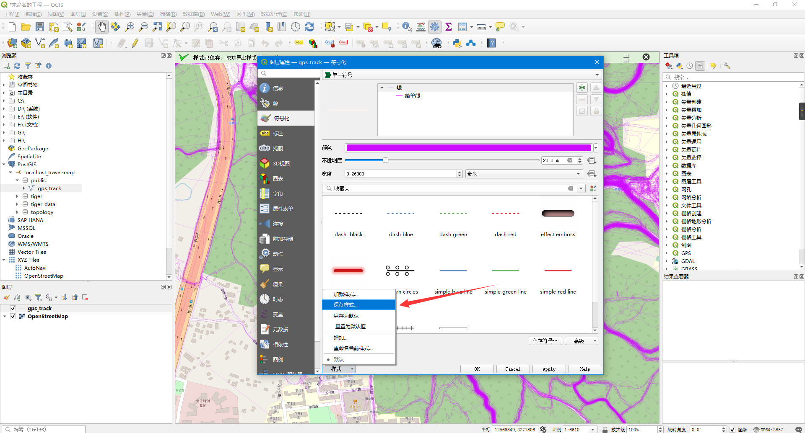Choose Rename Current Style menu entry

[x=359, y=348]
